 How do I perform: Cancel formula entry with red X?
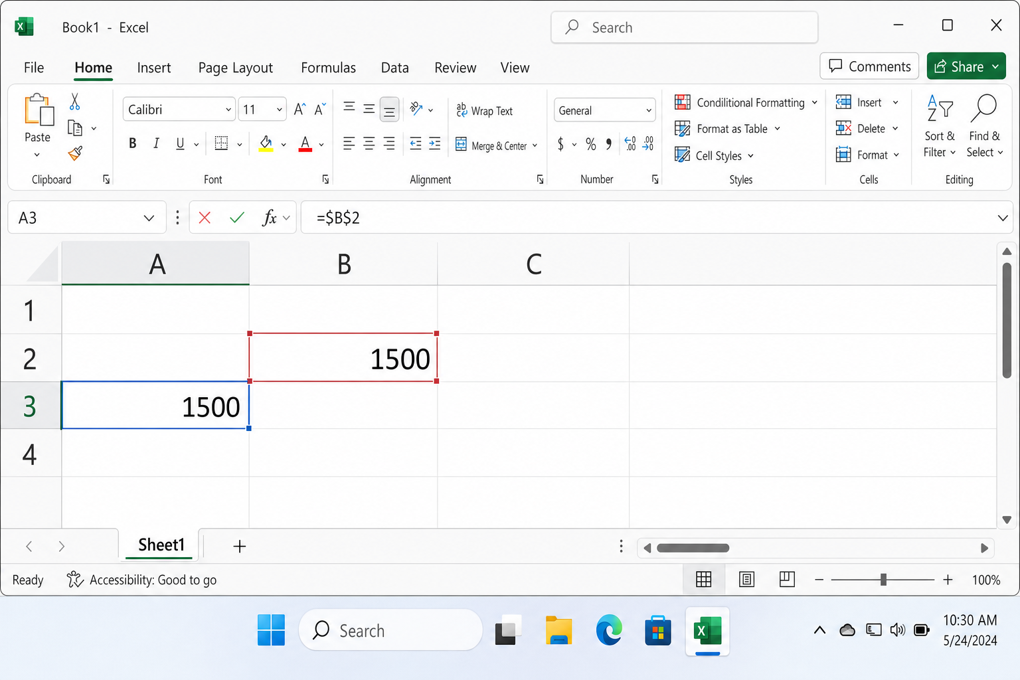click(x=205, y=218)
